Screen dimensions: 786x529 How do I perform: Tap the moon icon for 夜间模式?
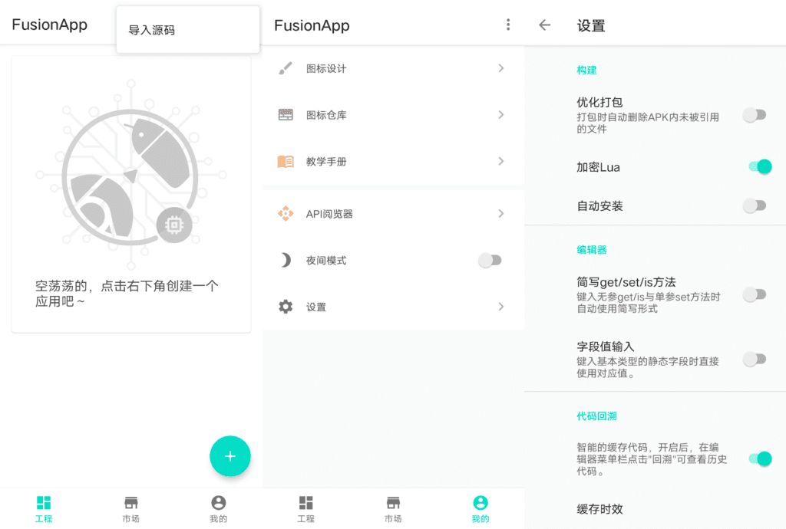[286, 260]
